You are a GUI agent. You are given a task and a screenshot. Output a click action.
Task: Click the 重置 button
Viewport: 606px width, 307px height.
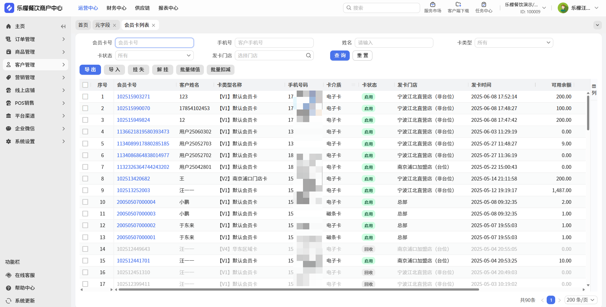(x=362, y=56)
